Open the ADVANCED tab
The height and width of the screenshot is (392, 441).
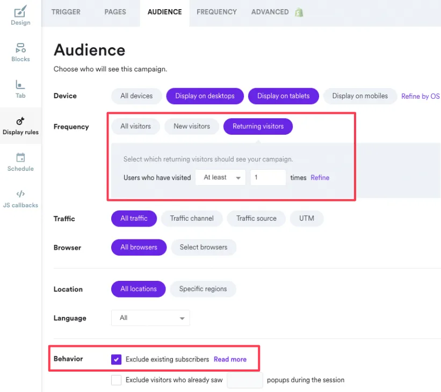270,12
